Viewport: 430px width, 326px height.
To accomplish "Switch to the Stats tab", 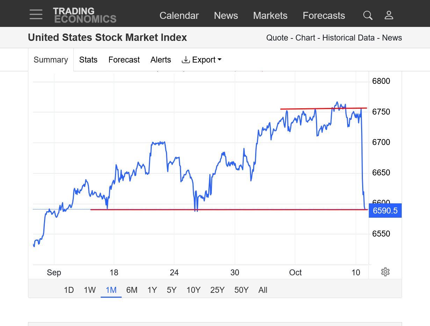I will [88, 60].
